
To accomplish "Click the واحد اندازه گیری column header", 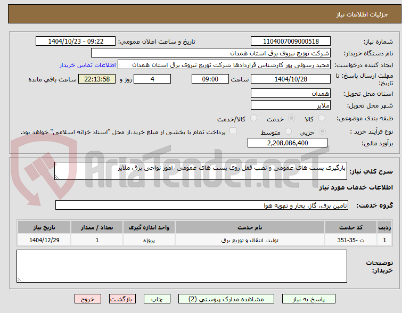I will tap(149, 227).
